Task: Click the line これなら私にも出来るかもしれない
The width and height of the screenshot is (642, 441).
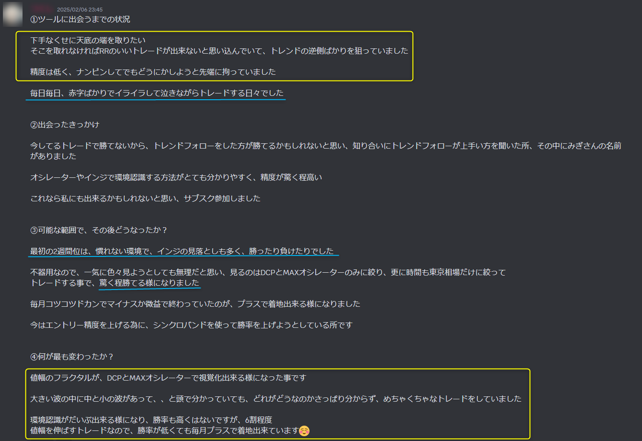Action: click(145, 198)
